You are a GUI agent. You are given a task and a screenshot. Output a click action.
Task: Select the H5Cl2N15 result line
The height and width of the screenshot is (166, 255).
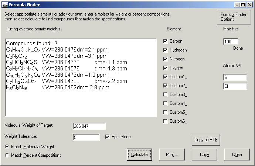[x=58, y=87]
